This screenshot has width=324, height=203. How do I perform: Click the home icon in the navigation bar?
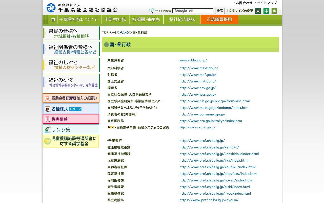pos(53,19)
